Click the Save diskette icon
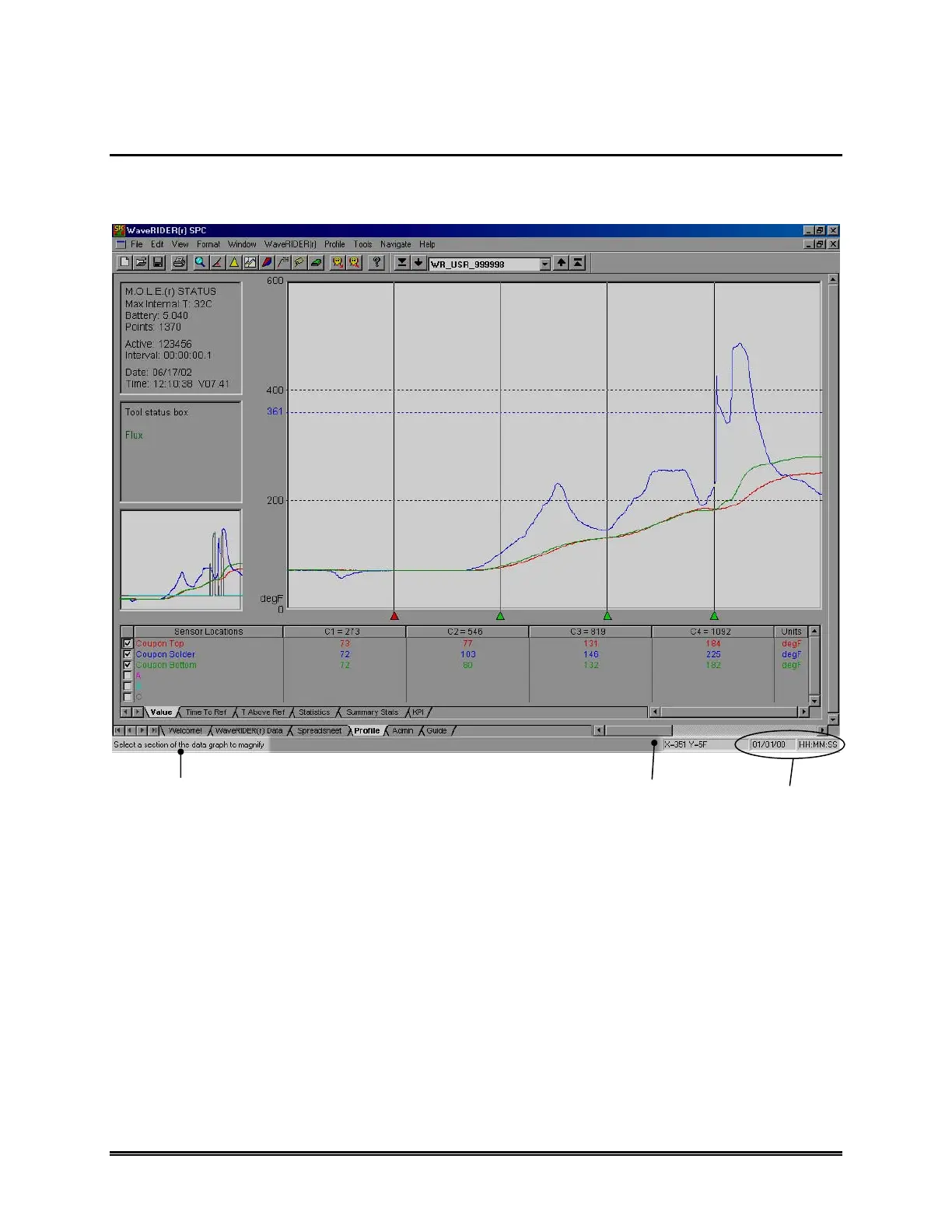This screenshot has width=952, height=1232. click(158, 263)
